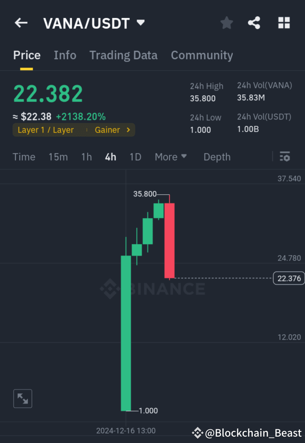Activate the 1h candle interval
Viewport: 305px width, 443px height.
pos(86,156)
